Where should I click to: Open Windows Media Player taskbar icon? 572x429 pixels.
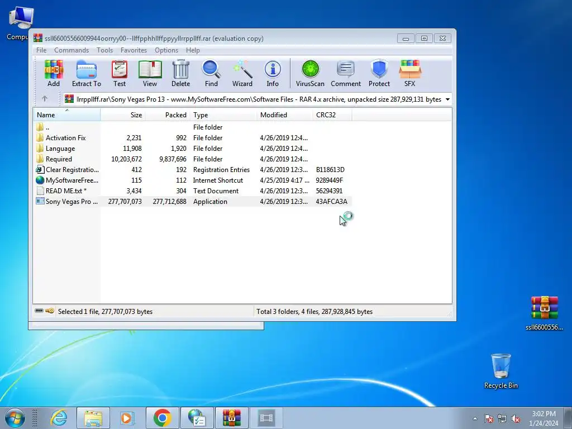point(127,418)
